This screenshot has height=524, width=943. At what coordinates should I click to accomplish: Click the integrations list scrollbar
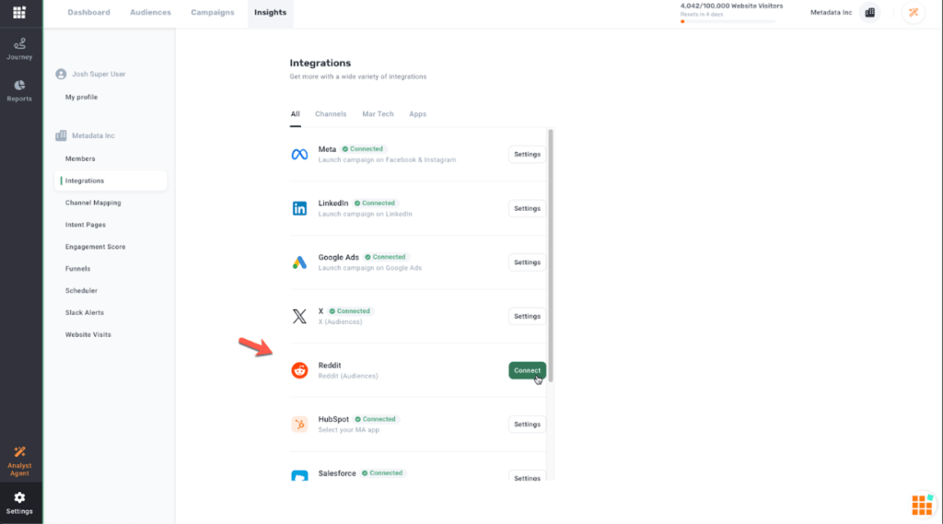pyautogui.click(x=551, y=256)
